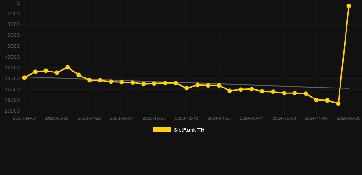Select the data point above 2024-06-09

pyautogui.click(x=284, y=93)
